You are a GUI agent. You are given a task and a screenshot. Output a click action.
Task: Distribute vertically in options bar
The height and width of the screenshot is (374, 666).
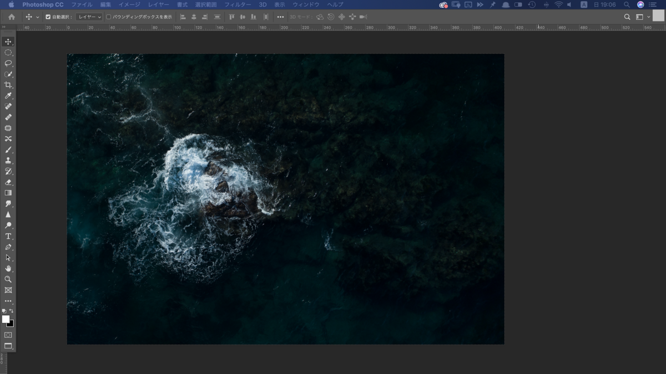[217, 17]
